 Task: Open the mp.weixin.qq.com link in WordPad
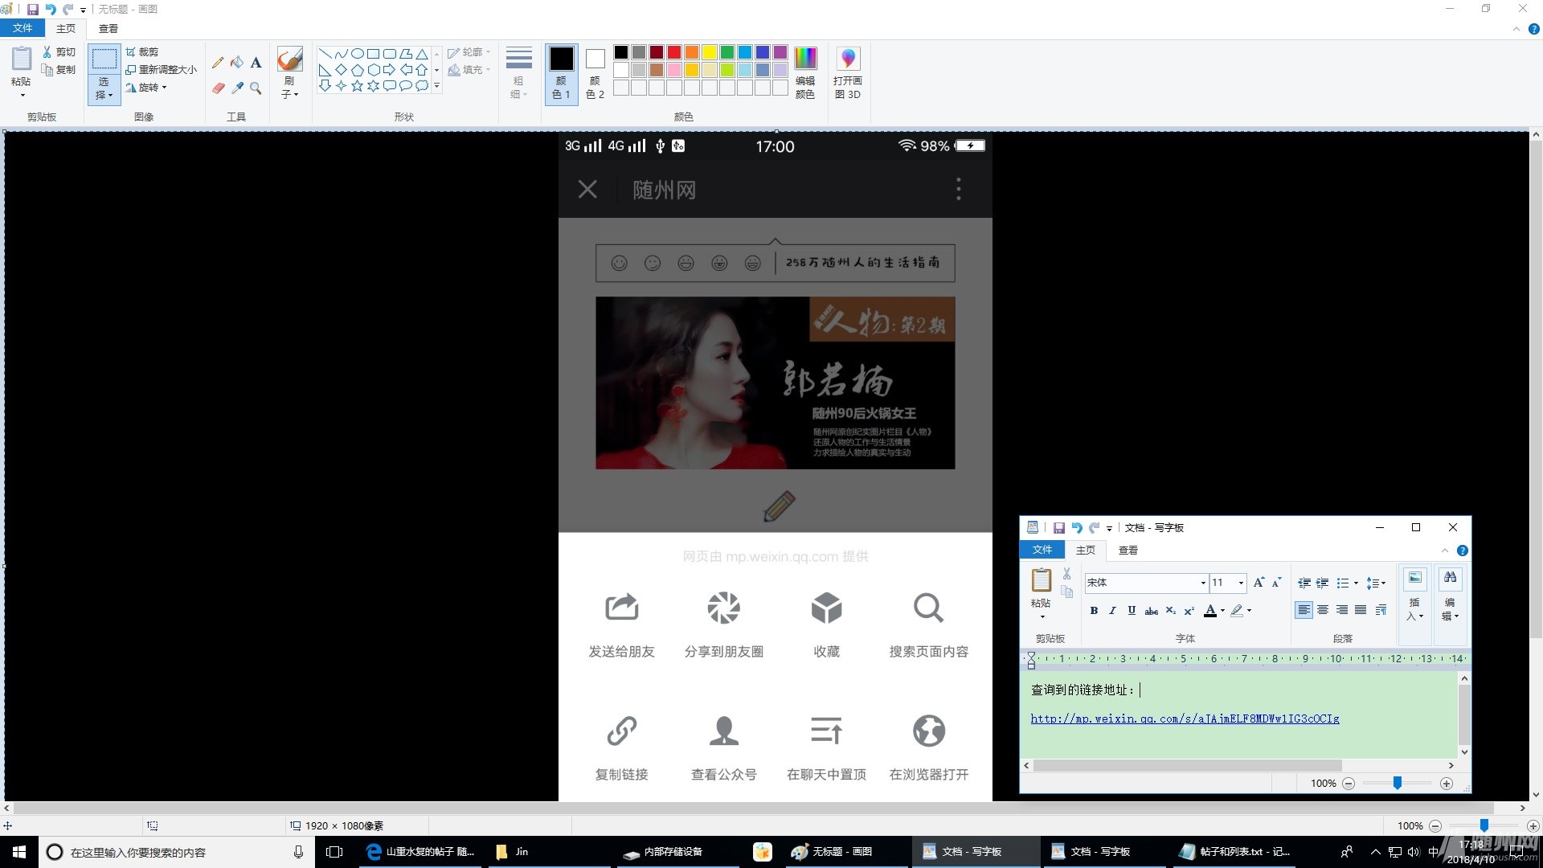[1185, 719]
